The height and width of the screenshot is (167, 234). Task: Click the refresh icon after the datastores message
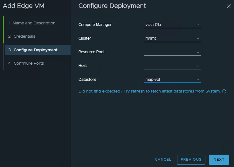(224, 91)
